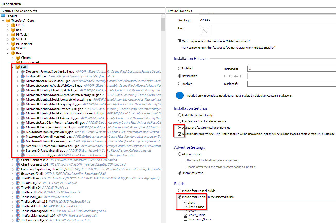Click the Chrome feature box icon
The width and height of the screenshot is (336, 223).
(x=18, y=58)
